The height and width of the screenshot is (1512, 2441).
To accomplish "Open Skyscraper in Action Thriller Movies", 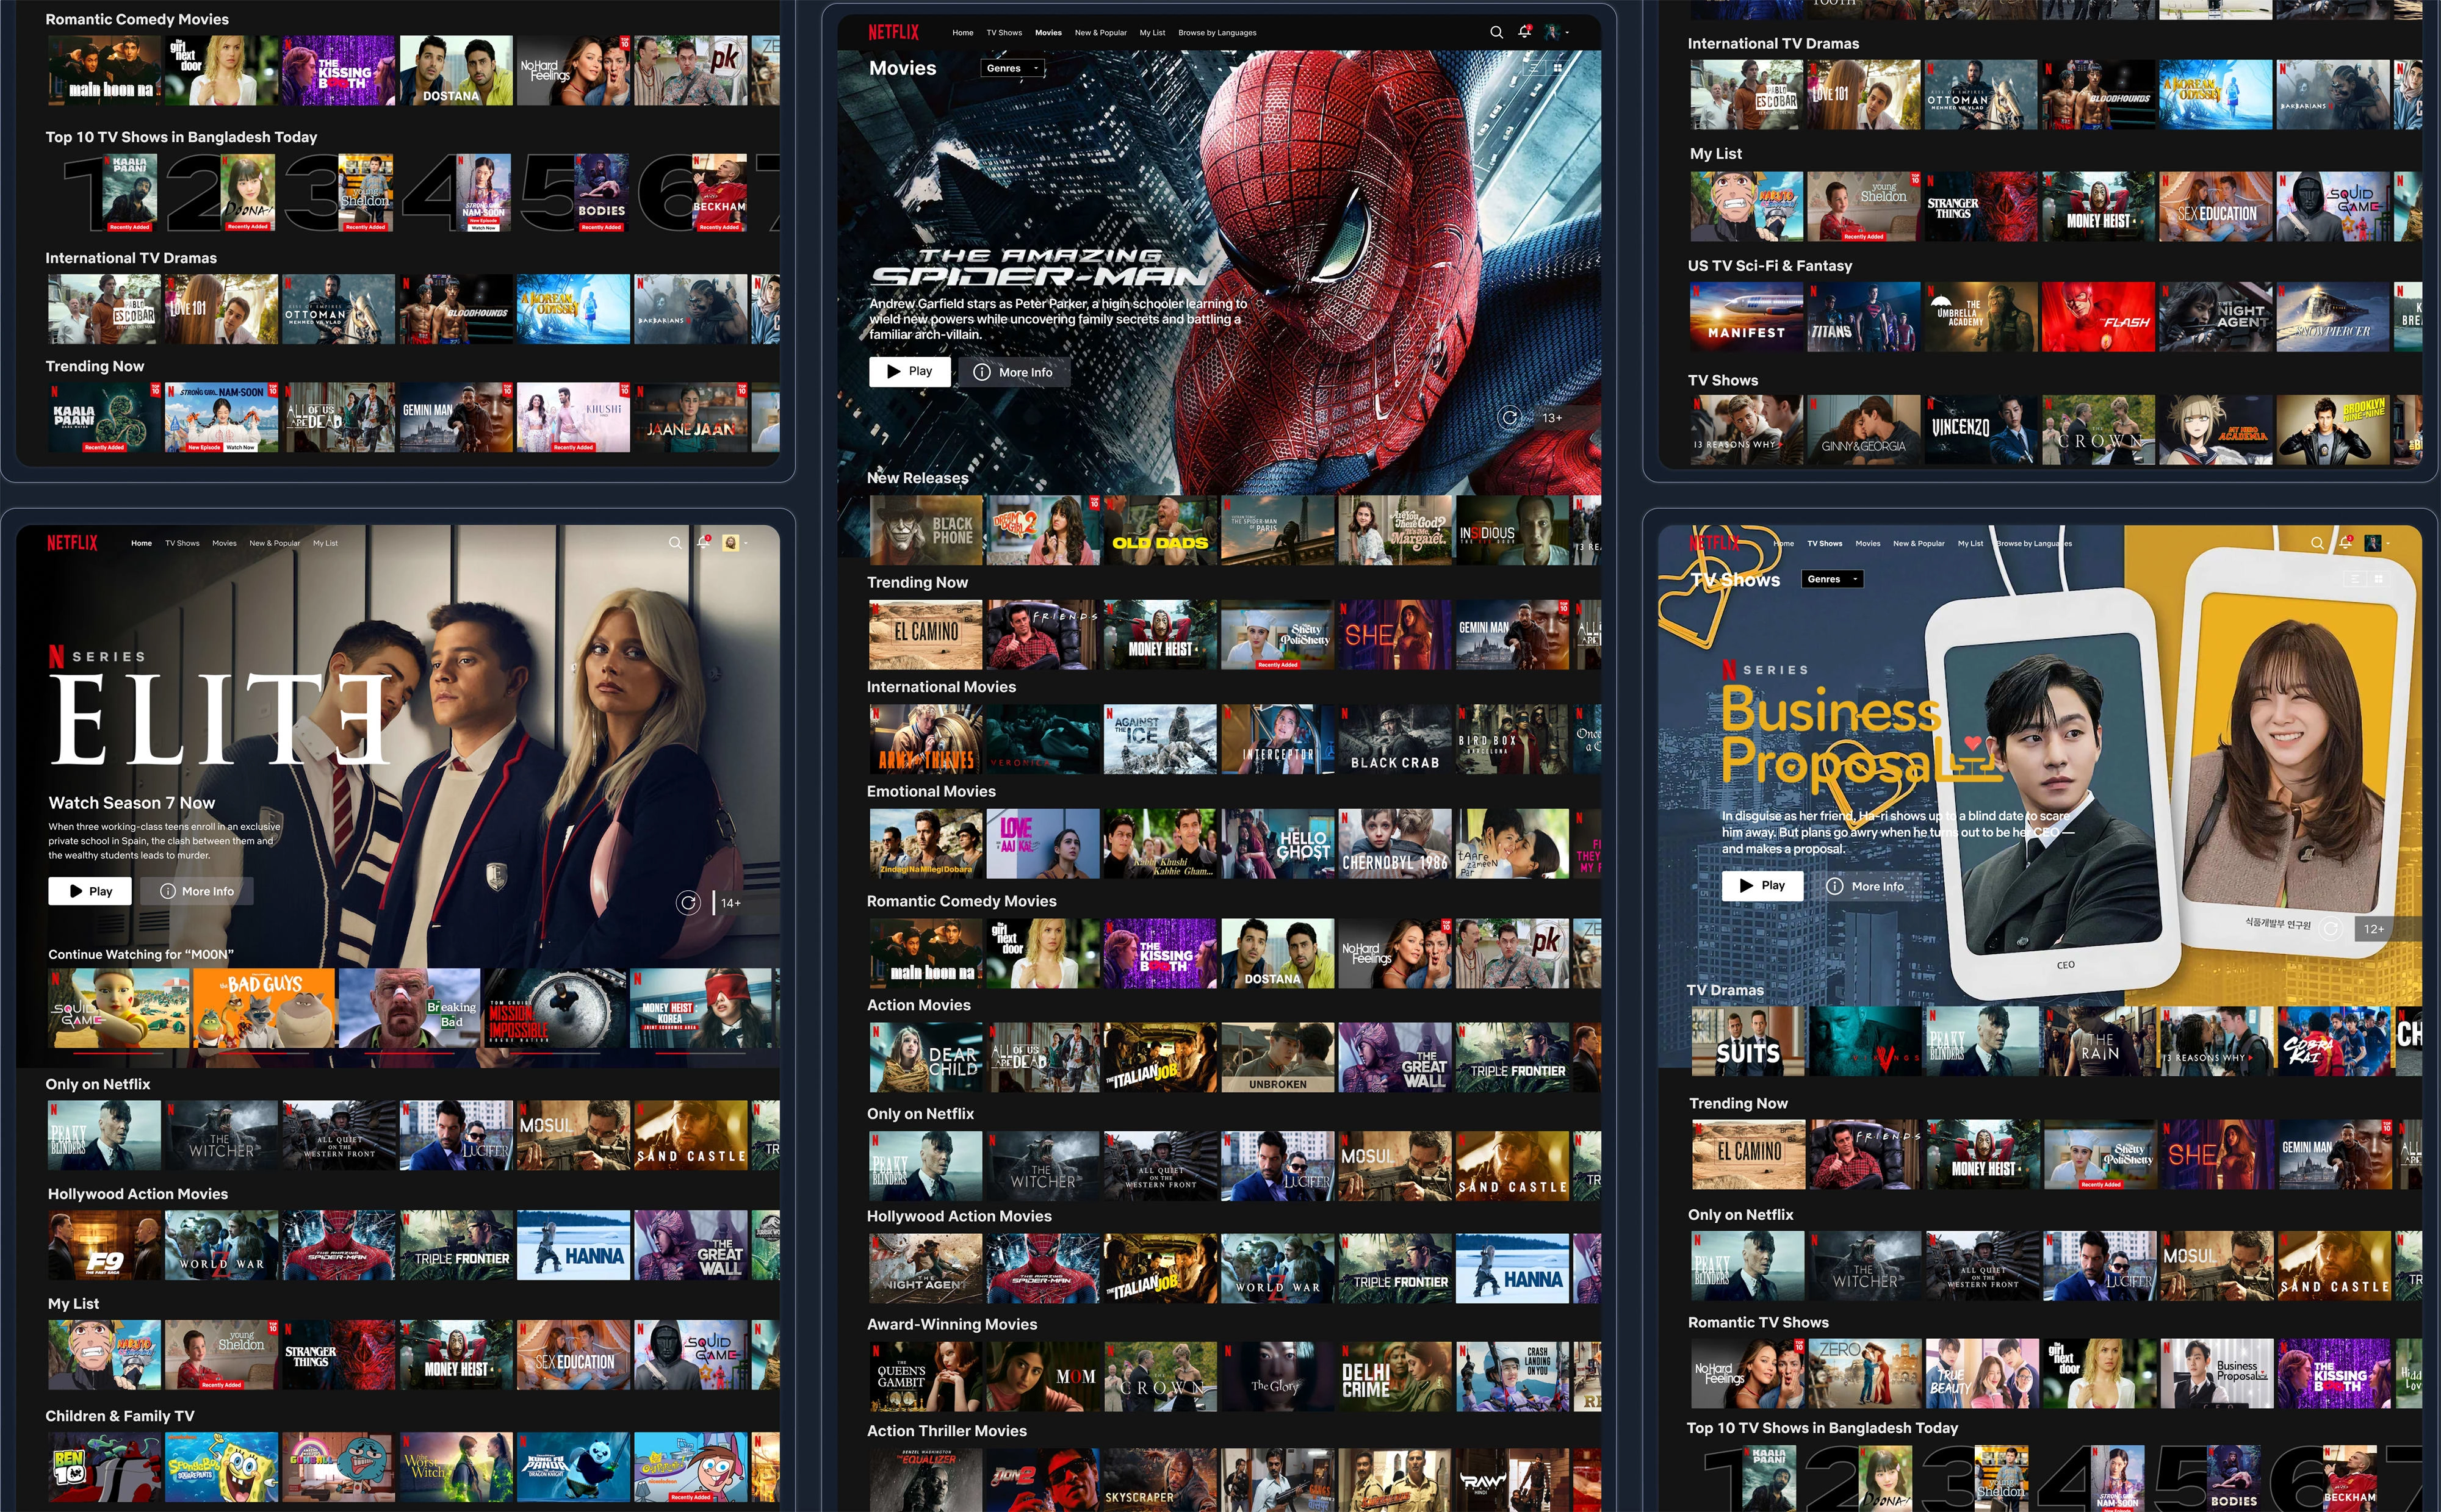I will tap(1160, 1480).
